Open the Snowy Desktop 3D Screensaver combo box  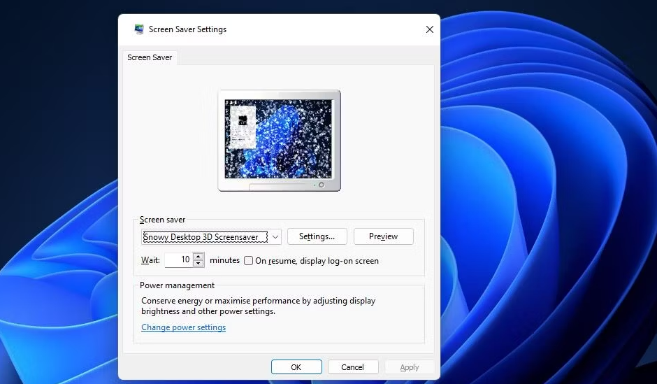coord(204,237)
